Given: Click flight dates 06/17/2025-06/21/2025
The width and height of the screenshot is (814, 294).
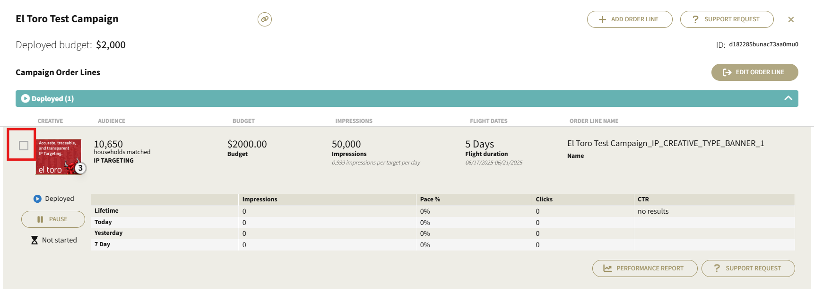Looking at the screenshot, I should click(494, 163).
